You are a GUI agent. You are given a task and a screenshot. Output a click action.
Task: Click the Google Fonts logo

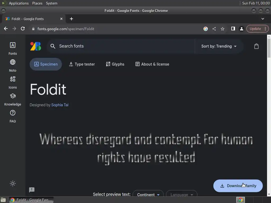[36, 46]
